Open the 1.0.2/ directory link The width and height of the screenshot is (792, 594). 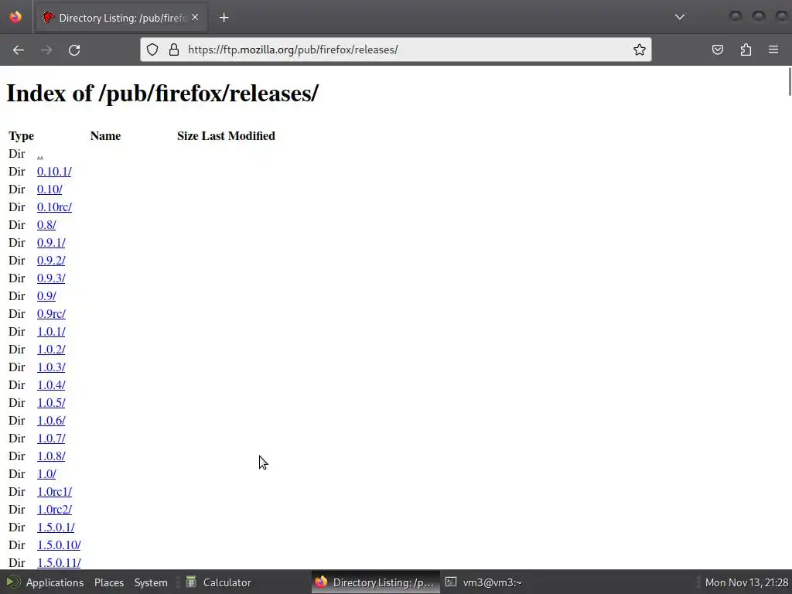51,350
